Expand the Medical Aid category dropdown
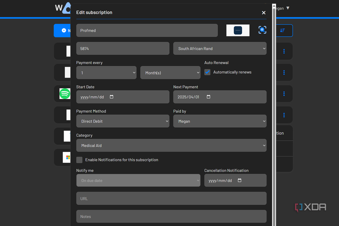Viewport: 339px width, 226px height. [x=171, y=145]
